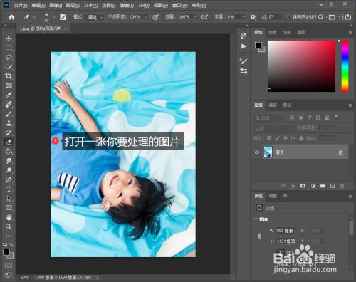
Task: Select the Hand tool
Action: click(9, 217)
